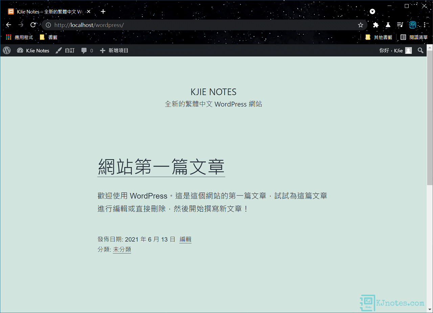Screen dimensions: 433x313
Task: Click the blue extension icon in toolbar
Action: [412, 25]
